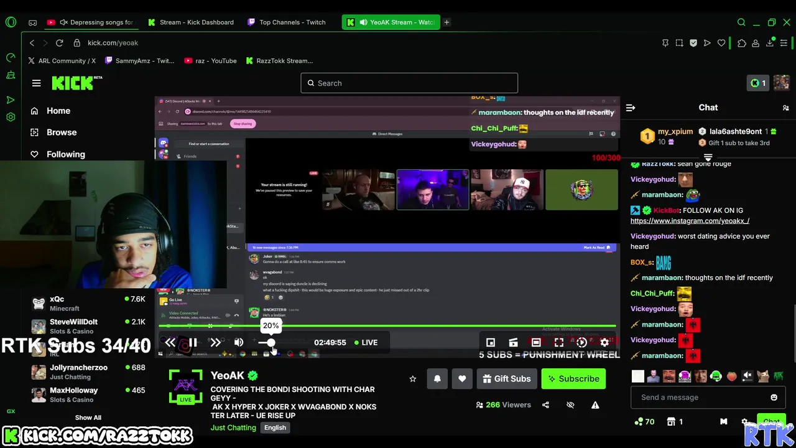Expand Show All recommended channels

[88, 418]
